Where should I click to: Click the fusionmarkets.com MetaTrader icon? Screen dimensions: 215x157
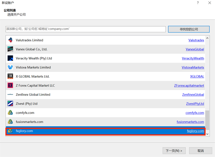10,122
